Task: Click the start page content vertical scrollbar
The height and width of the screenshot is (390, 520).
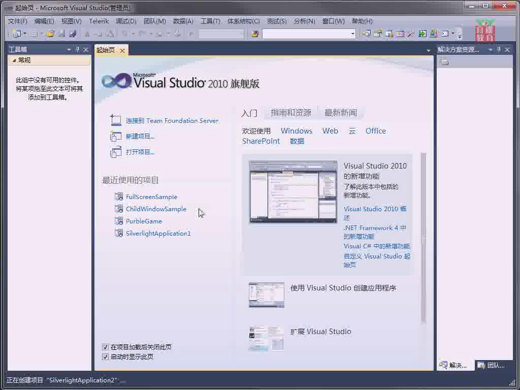Action: pyautogui.click(x=423, y=238)
